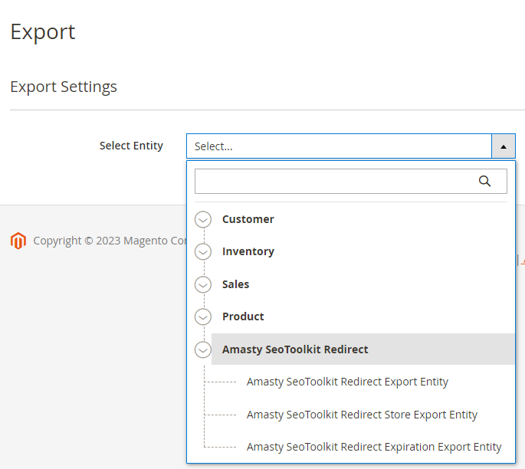The width and height of the screenshot is (525, 469).
Task: Click the Export Settings heading
Action: [x=64, y=87]
